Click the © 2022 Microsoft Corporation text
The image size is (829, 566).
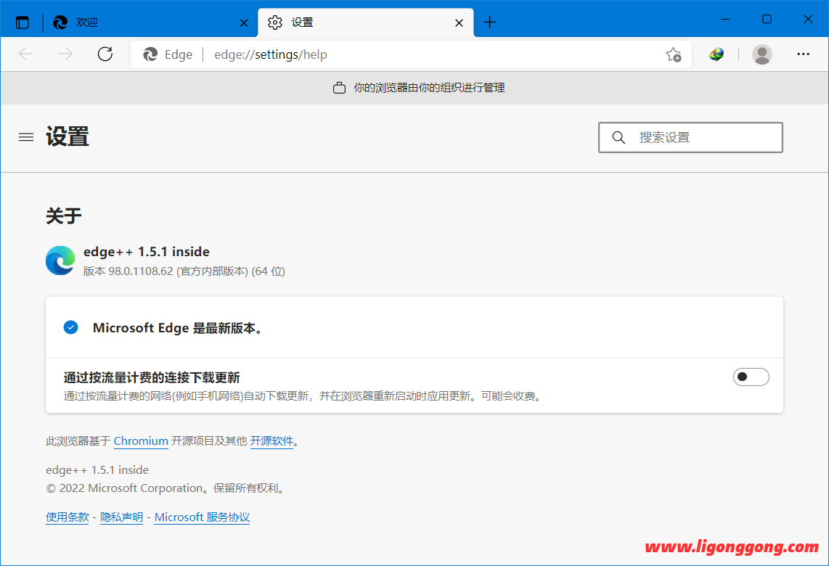[x=166, y=488]
